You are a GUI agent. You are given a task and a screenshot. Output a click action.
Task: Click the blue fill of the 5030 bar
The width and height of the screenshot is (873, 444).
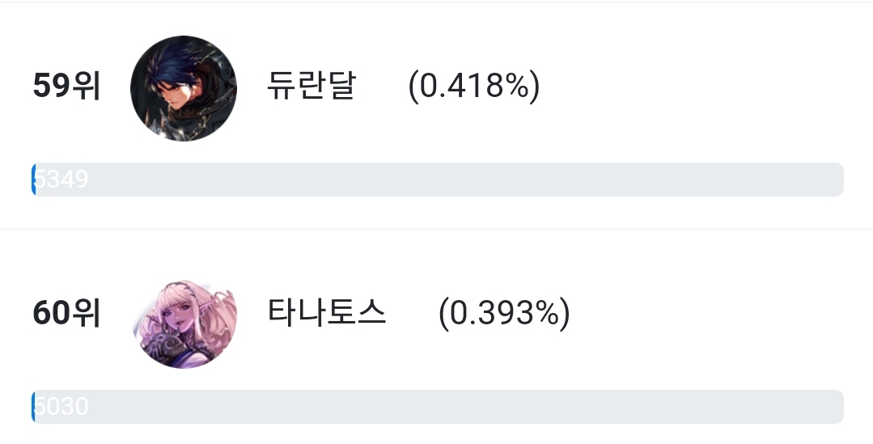click(x=33, y=407)
